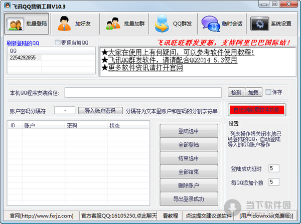Click the red 自检到修复软件功能 button
This screenshot has height=224, width=301.
pyautogui.click(x=256, y=110)
